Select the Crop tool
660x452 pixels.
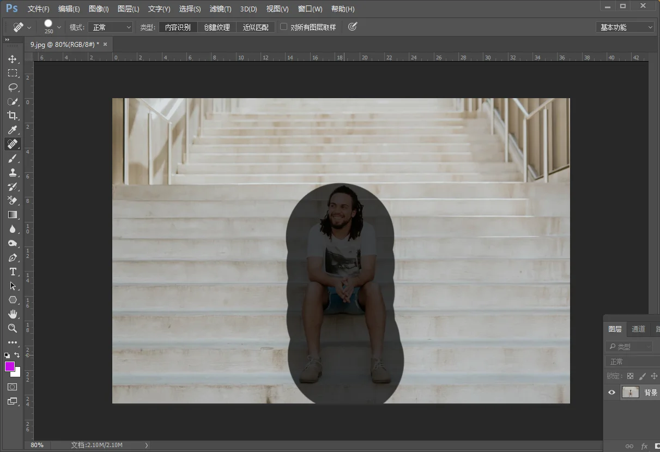pyautogui.click(x=13, y=116)
